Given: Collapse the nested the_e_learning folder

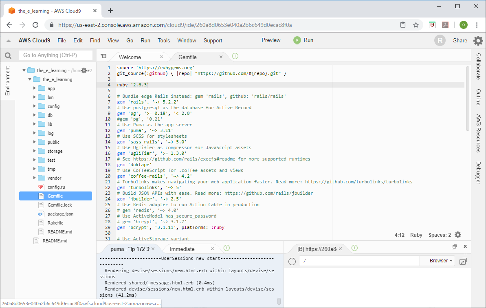Looking at the screenshot, I should click(x=30, y=79).
